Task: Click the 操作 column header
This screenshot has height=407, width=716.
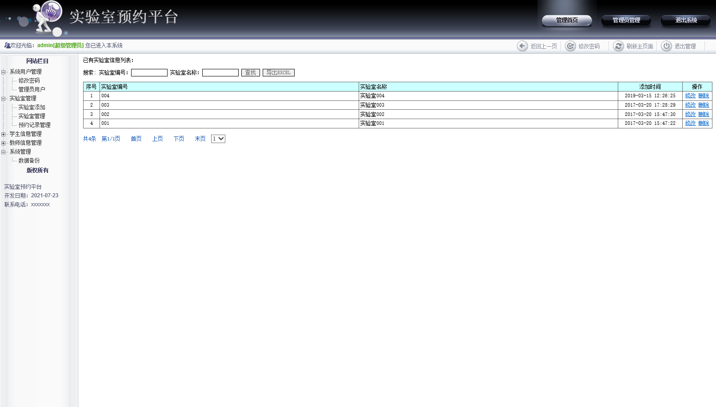Action: pyautogui.click(x=697, y=87)
